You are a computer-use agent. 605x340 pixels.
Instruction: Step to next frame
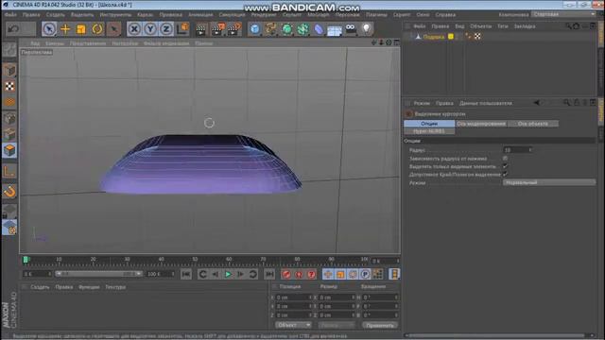240,274
